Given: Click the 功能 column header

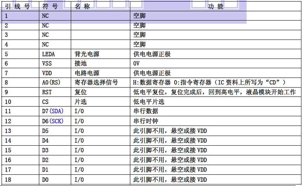Looking at the screenshot, I should (x=215, y=7).
